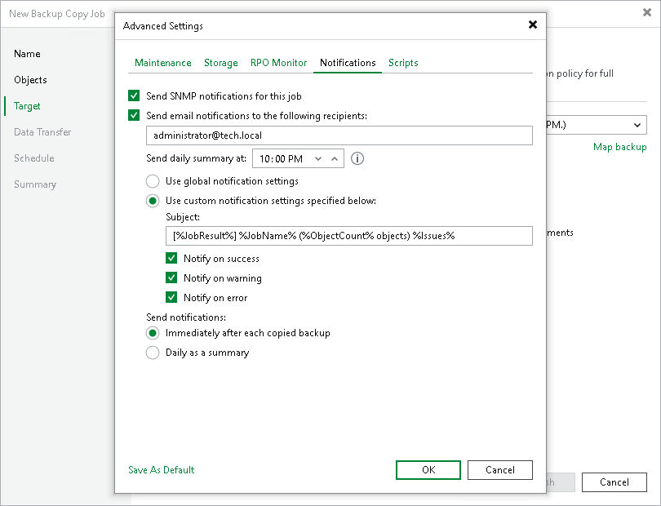
Task: Close the New Backup Copy Job wizard
Action: 646,13
